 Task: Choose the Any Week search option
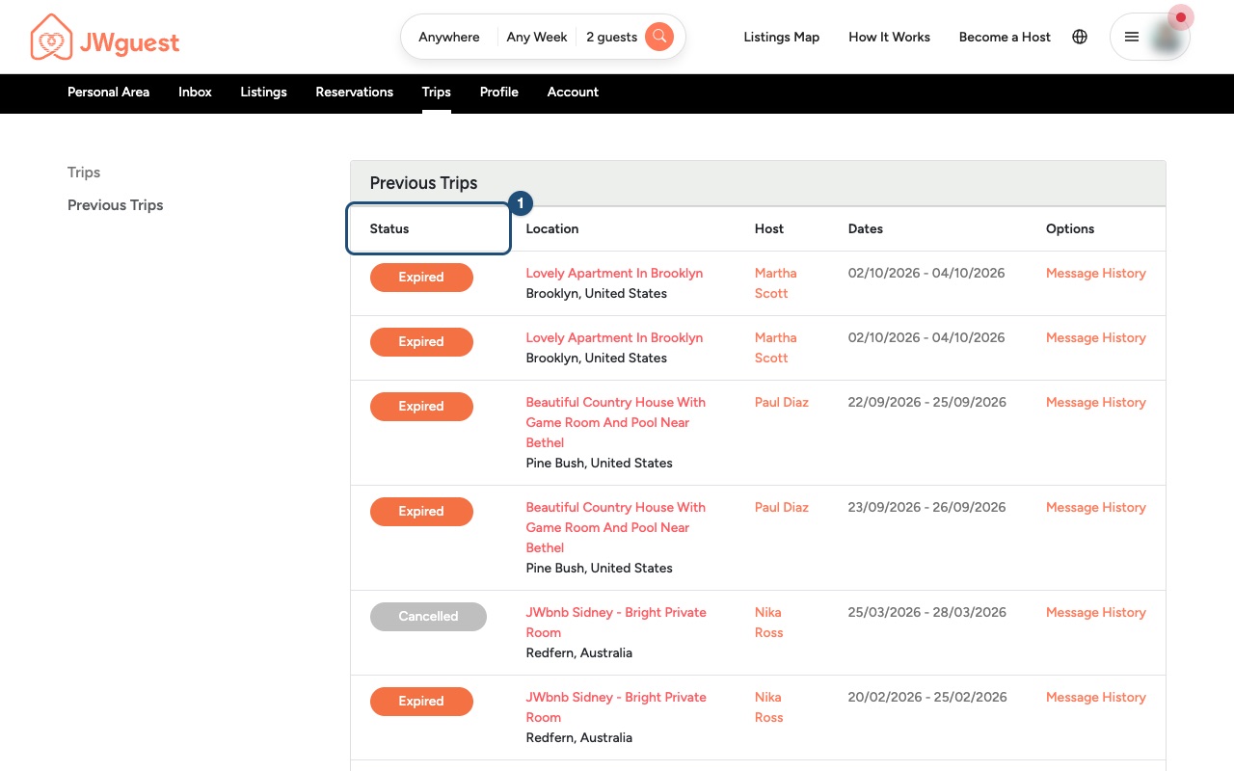point(537,37)
